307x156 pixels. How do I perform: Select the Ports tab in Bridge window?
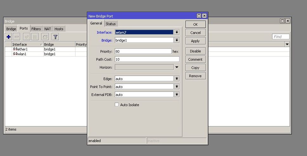tap(24, 28)
